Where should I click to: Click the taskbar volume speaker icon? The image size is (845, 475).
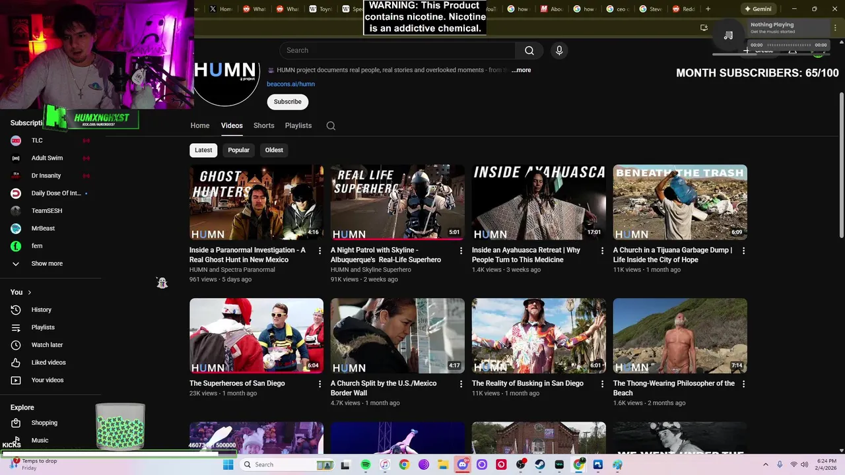804,464
